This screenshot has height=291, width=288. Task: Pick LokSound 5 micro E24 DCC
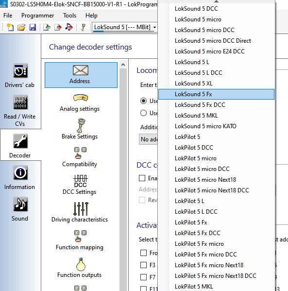point(216,51)
